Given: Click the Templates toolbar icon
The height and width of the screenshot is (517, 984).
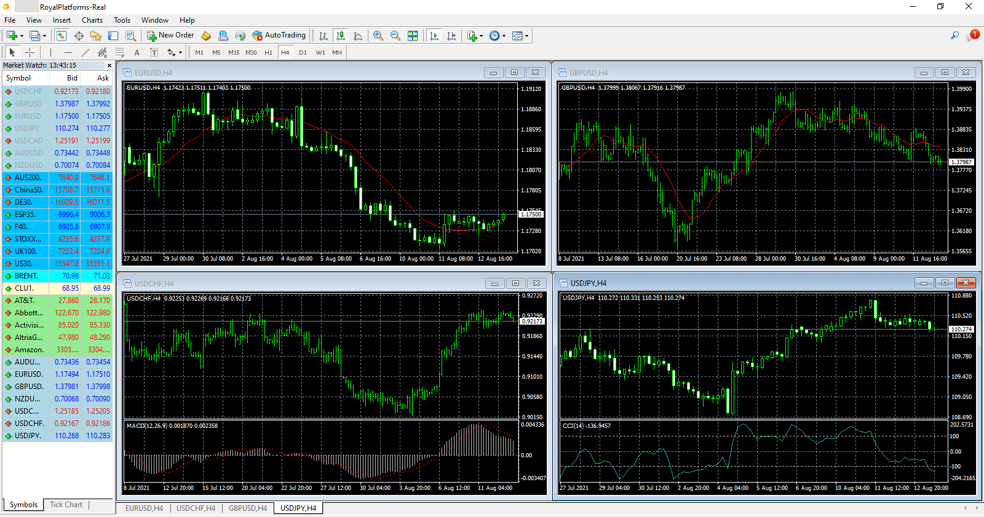Looking at the screenshot, I should [517, 36].
